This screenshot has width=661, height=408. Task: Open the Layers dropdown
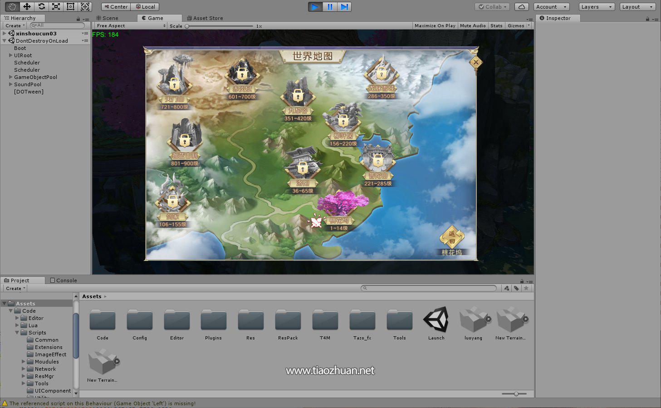[597, 7]
